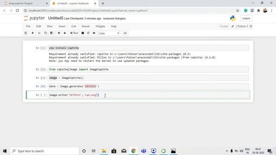Viewport: 276px width, 155px height.
Task: Open Chrome from the taskbar
Action: click(x=134, y=151)
